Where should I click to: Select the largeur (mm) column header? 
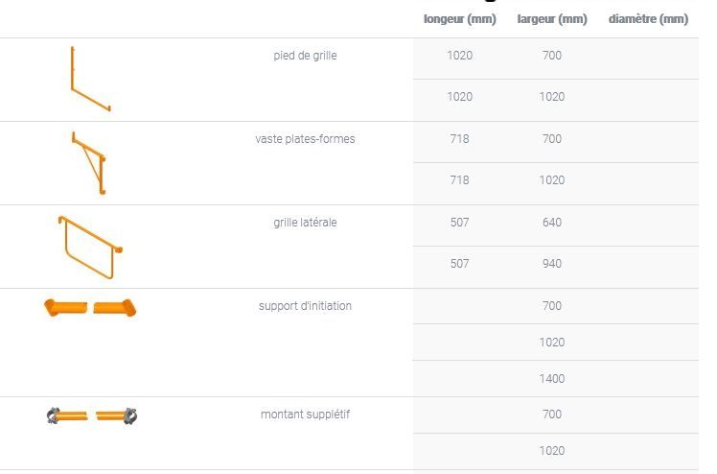(x=552, y=19)
